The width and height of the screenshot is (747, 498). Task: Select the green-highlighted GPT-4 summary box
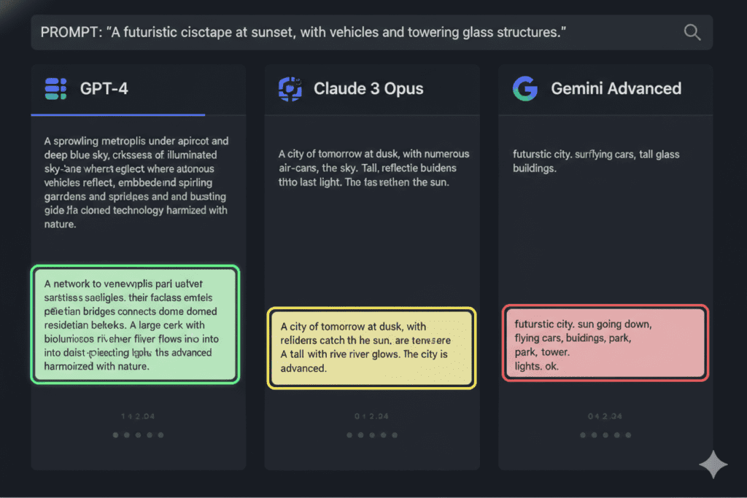(135, 324)
